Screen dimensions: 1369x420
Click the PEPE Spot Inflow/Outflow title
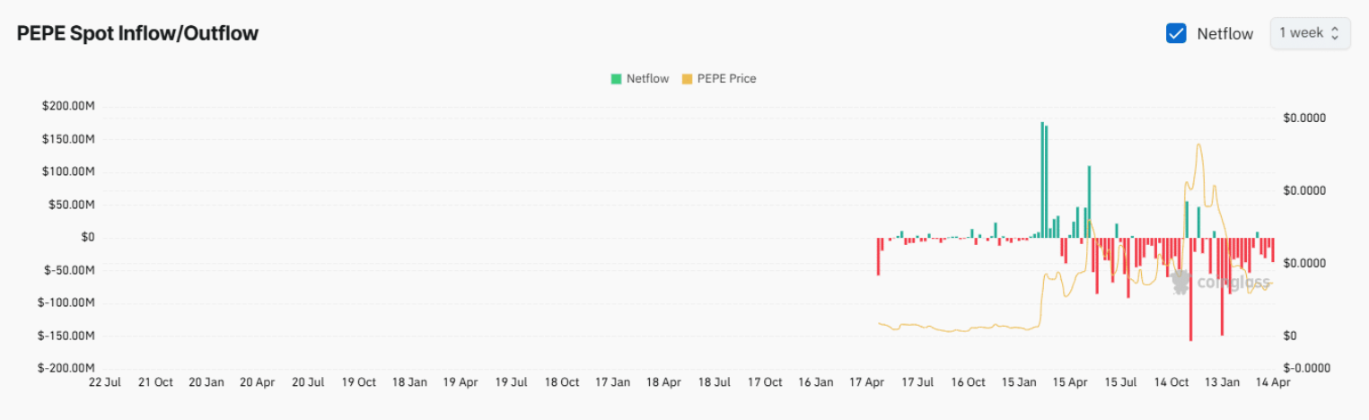tap(137, 34)
